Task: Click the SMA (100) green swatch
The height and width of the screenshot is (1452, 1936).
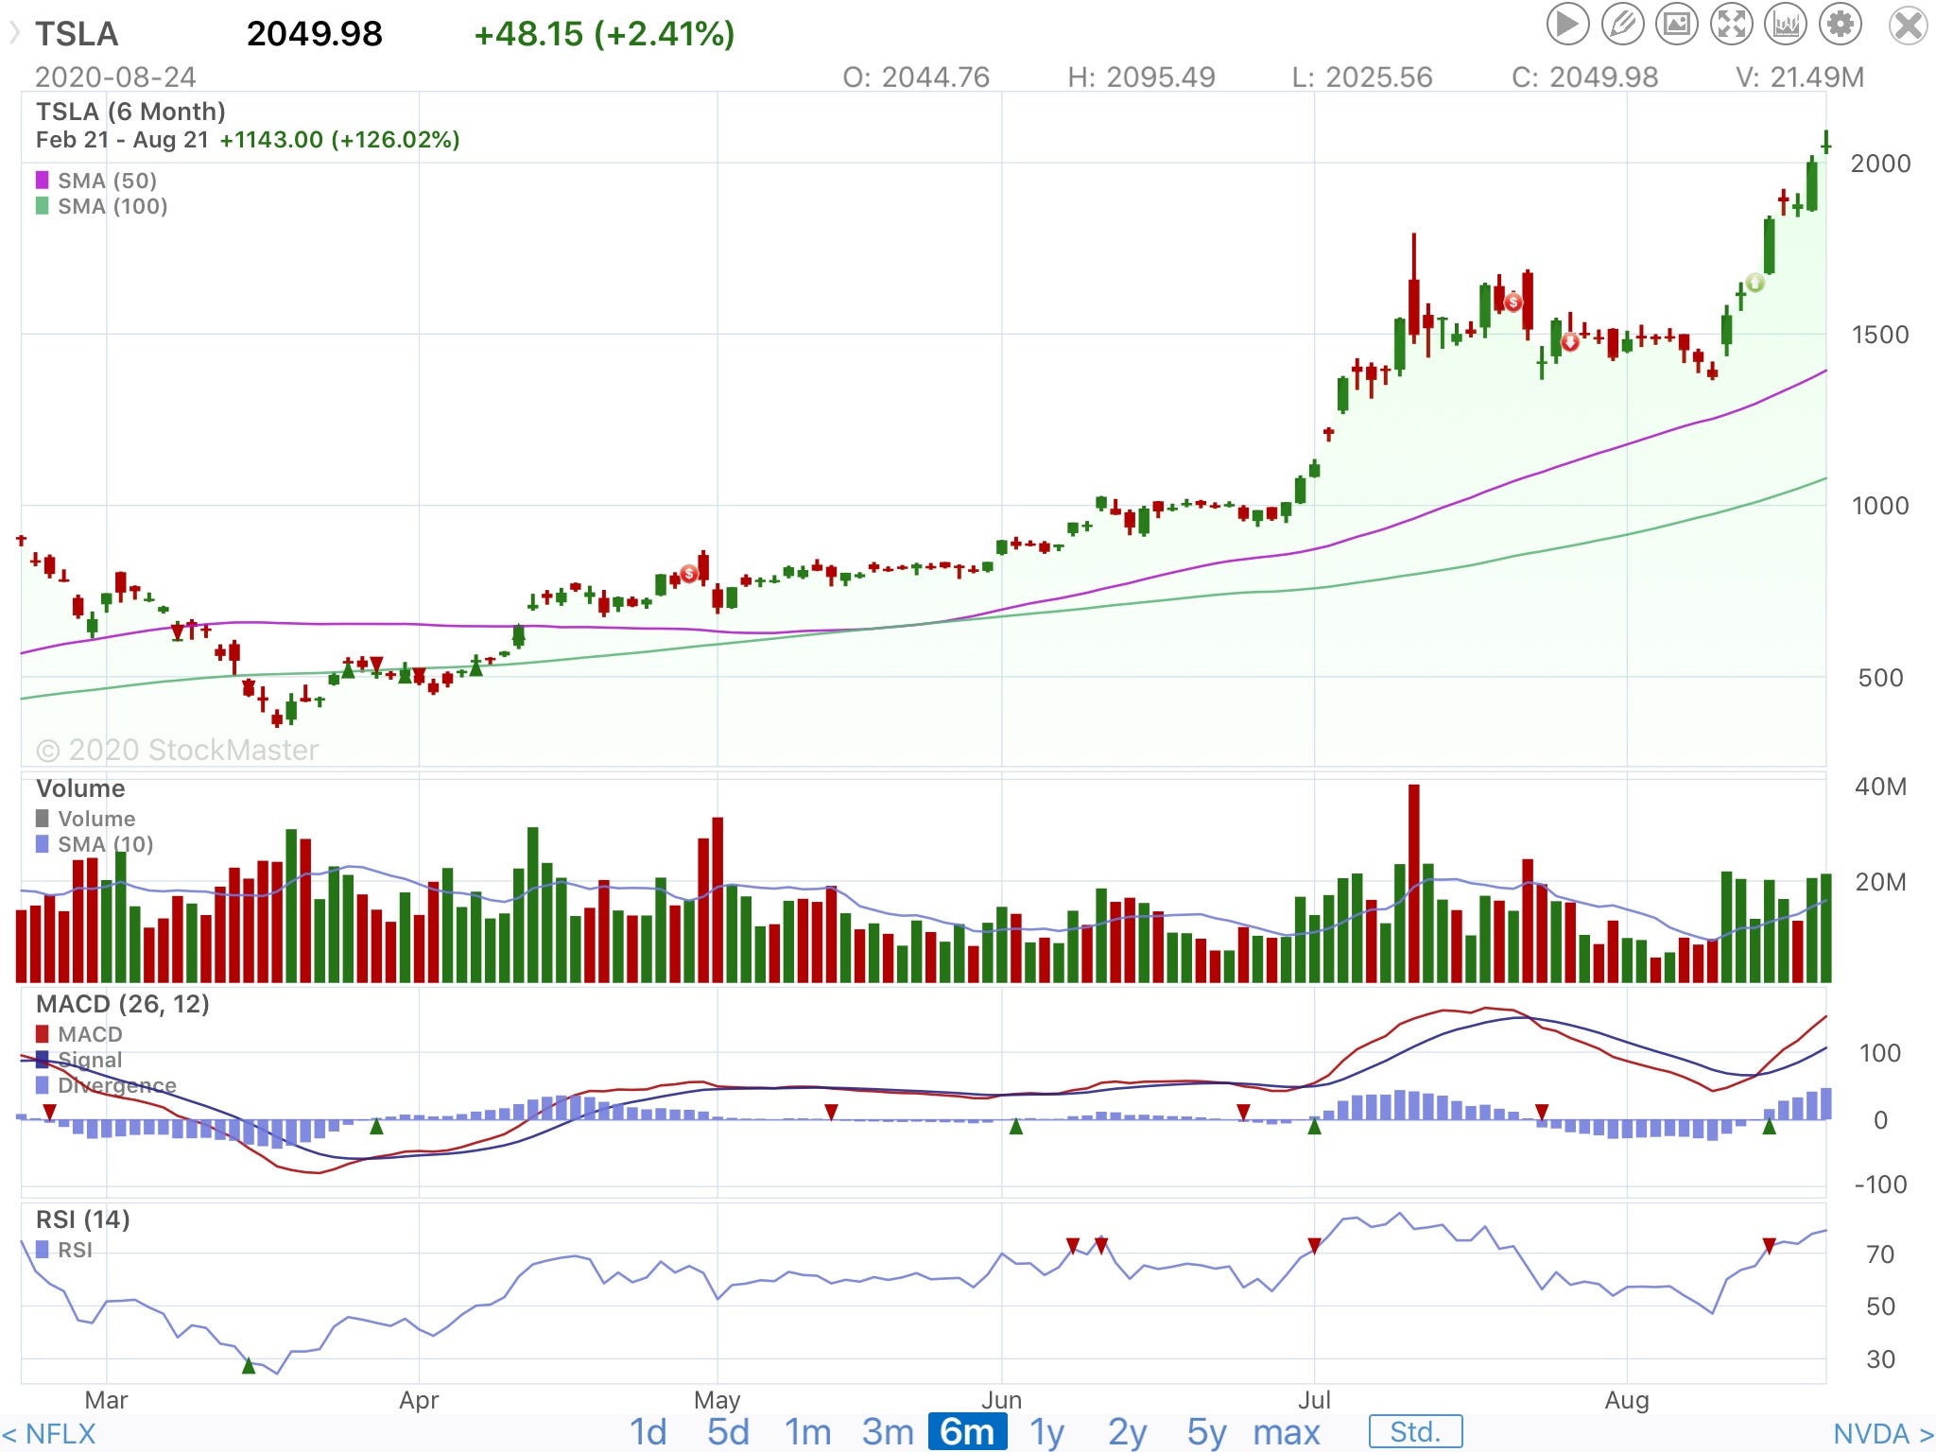Action: pos(42,205)
